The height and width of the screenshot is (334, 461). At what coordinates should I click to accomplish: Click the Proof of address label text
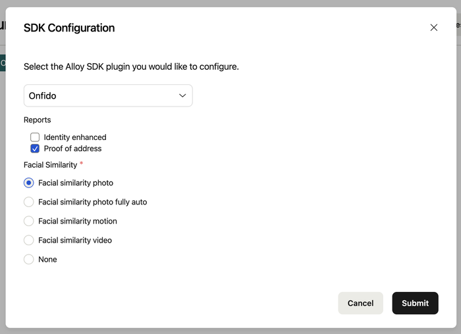72,149
